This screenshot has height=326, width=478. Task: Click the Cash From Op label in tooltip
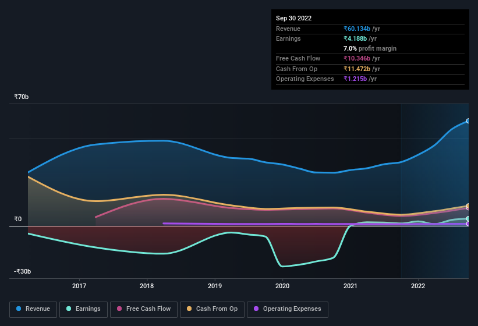click(296, 69)
